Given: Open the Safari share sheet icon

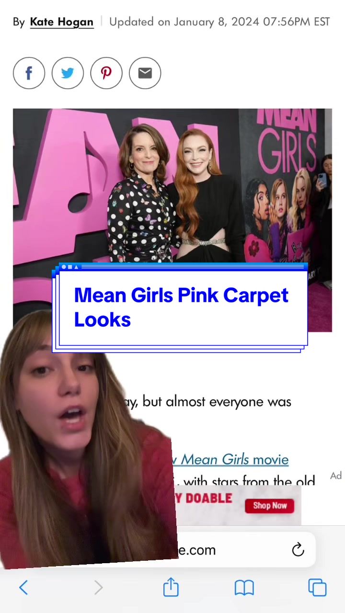Looking at the screenshot, I should (171, 587).
